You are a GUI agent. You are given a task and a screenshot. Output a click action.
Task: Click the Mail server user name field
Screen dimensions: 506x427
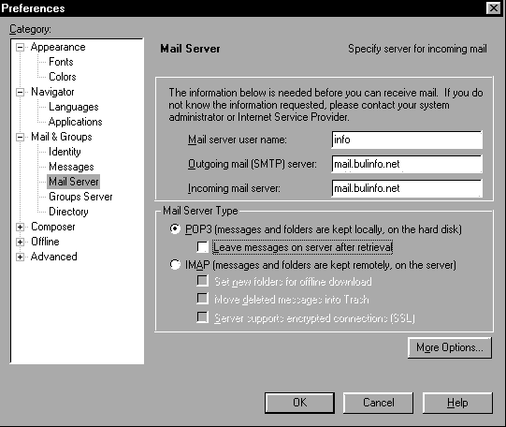pyautogui.click(x=407, y=140)
